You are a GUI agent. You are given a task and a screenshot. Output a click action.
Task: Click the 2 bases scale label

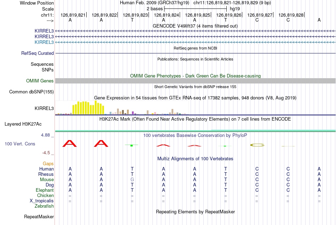(155, 9)
